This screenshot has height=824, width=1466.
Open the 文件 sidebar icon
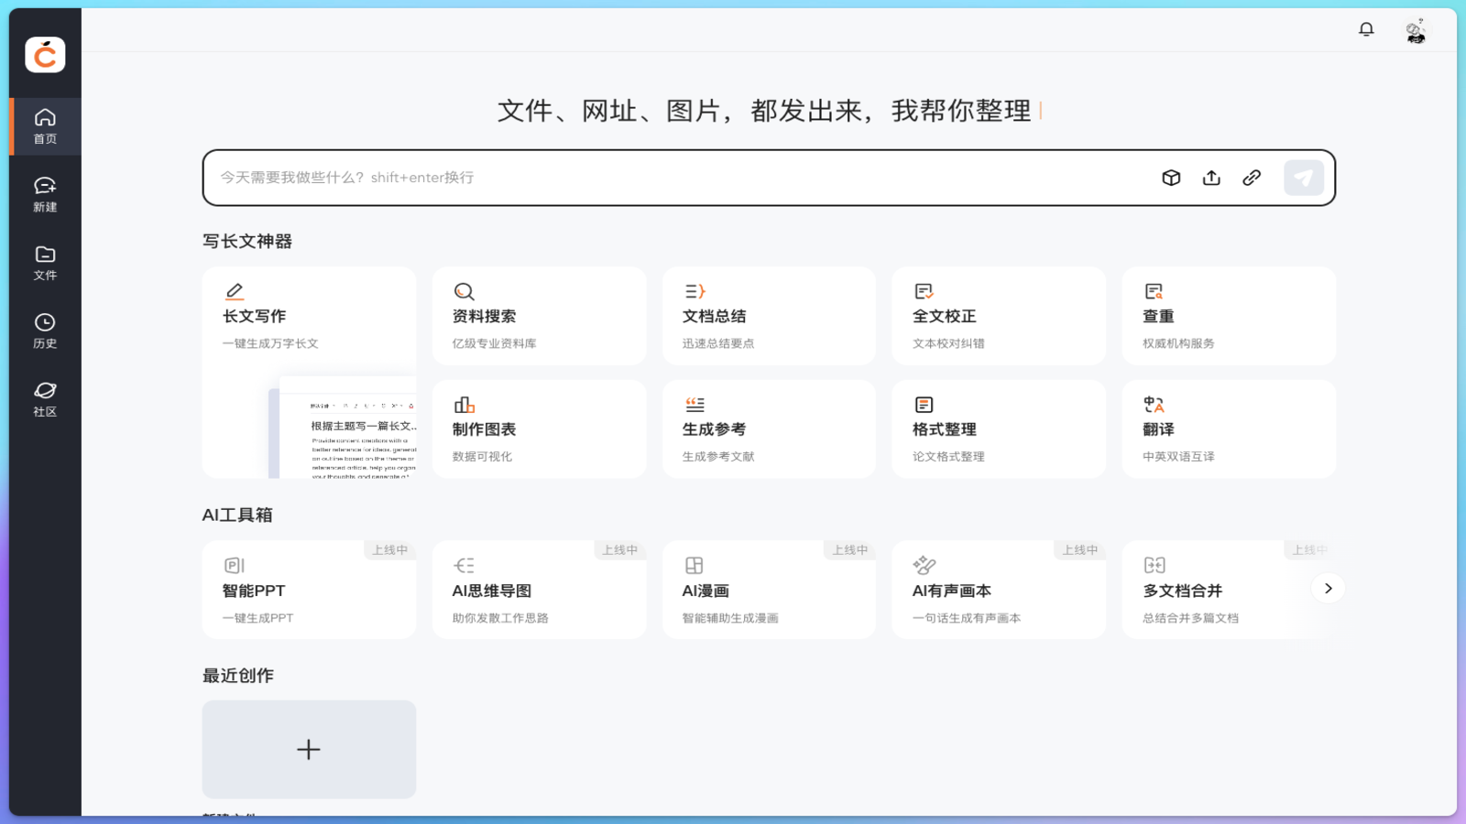point(44,263)
